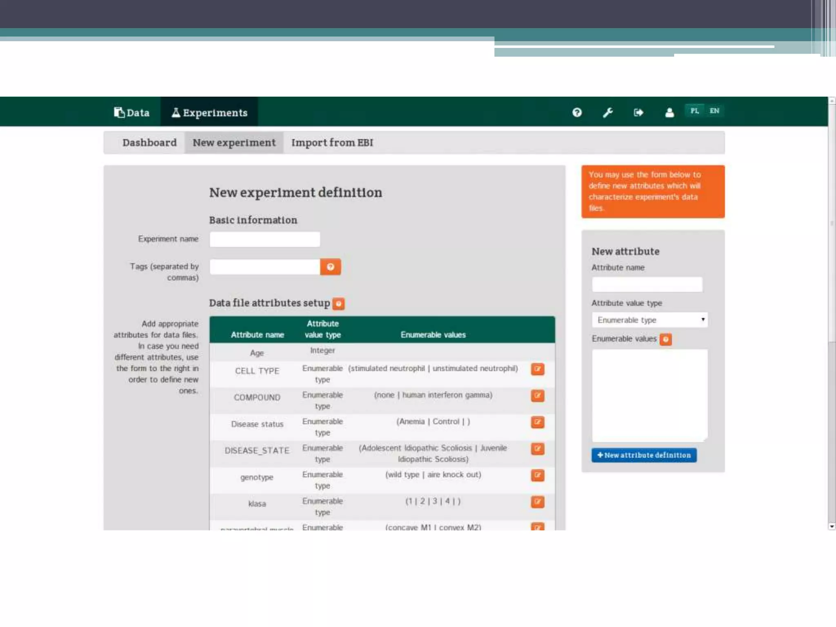The width and height of the screenshot is (836, 627).
Task: Click the logout arrow icon
Action: [x=638, y=112]
